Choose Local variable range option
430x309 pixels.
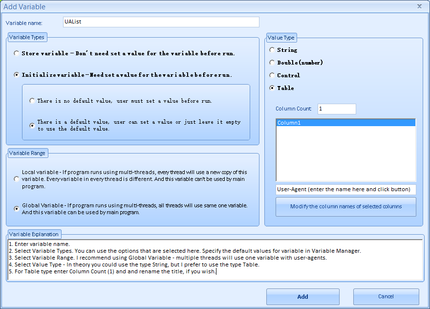(x=17, y=179)
